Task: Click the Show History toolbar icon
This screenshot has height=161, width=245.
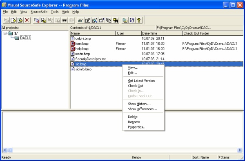Action: tap(109, 20)
